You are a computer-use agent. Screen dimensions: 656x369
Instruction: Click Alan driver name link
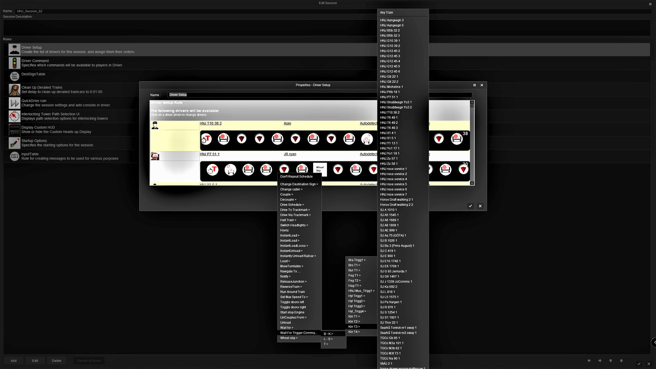tap(288, 124)
